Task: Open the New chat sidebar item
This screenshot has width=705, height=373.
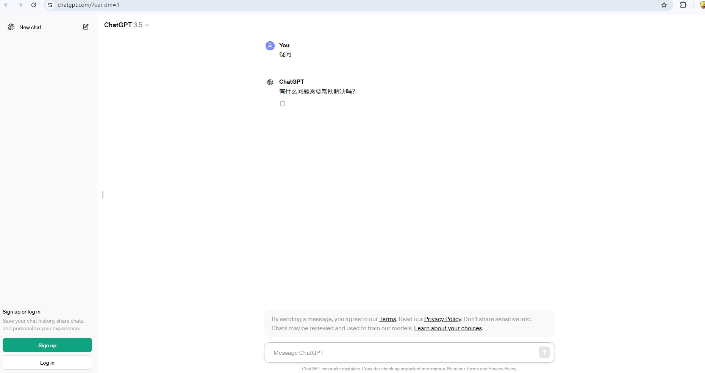Action: click(48, 27)
